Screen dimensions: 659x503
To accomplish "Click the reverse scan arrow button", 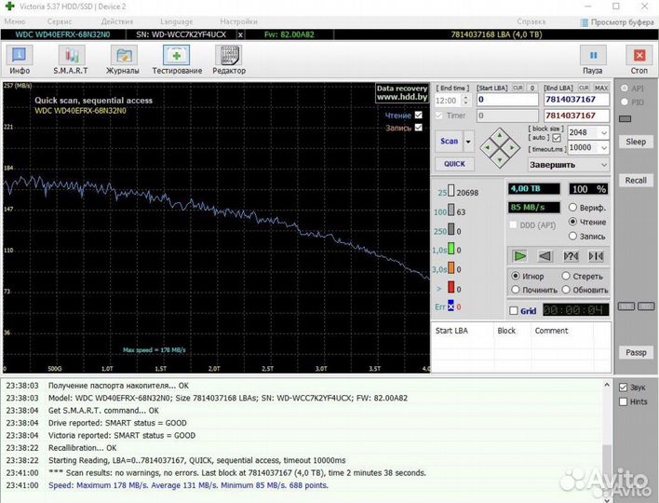I will [545, 256].
